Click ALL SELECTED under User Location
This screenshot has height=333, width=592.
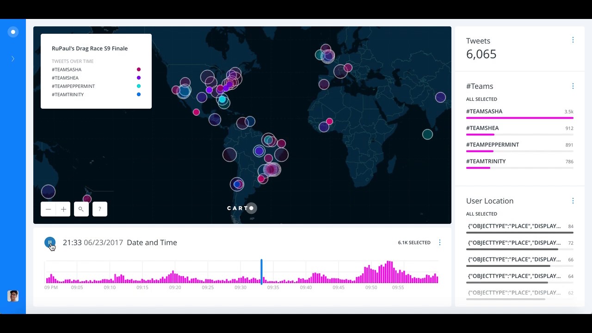(x=481, y=214)
